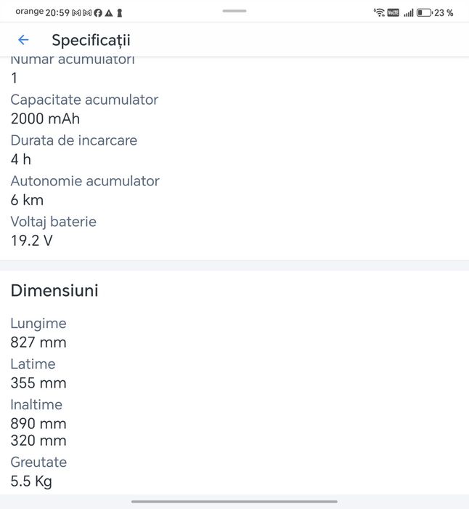Tap the battery indicator icon
Screen dimensions: 469x509
[424, 12]
